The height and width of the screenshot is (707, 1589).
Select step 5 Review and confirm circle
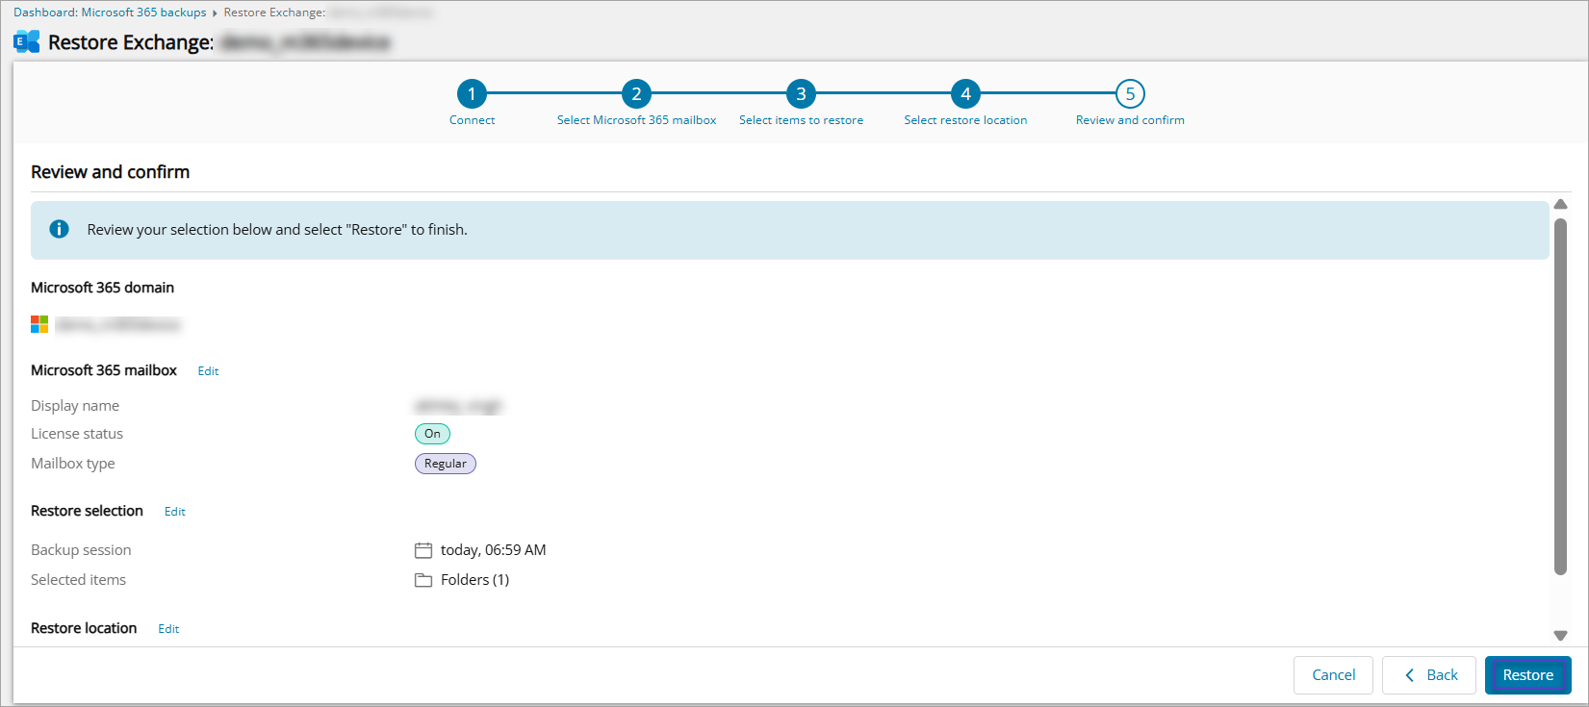[x=1130, y=94]
